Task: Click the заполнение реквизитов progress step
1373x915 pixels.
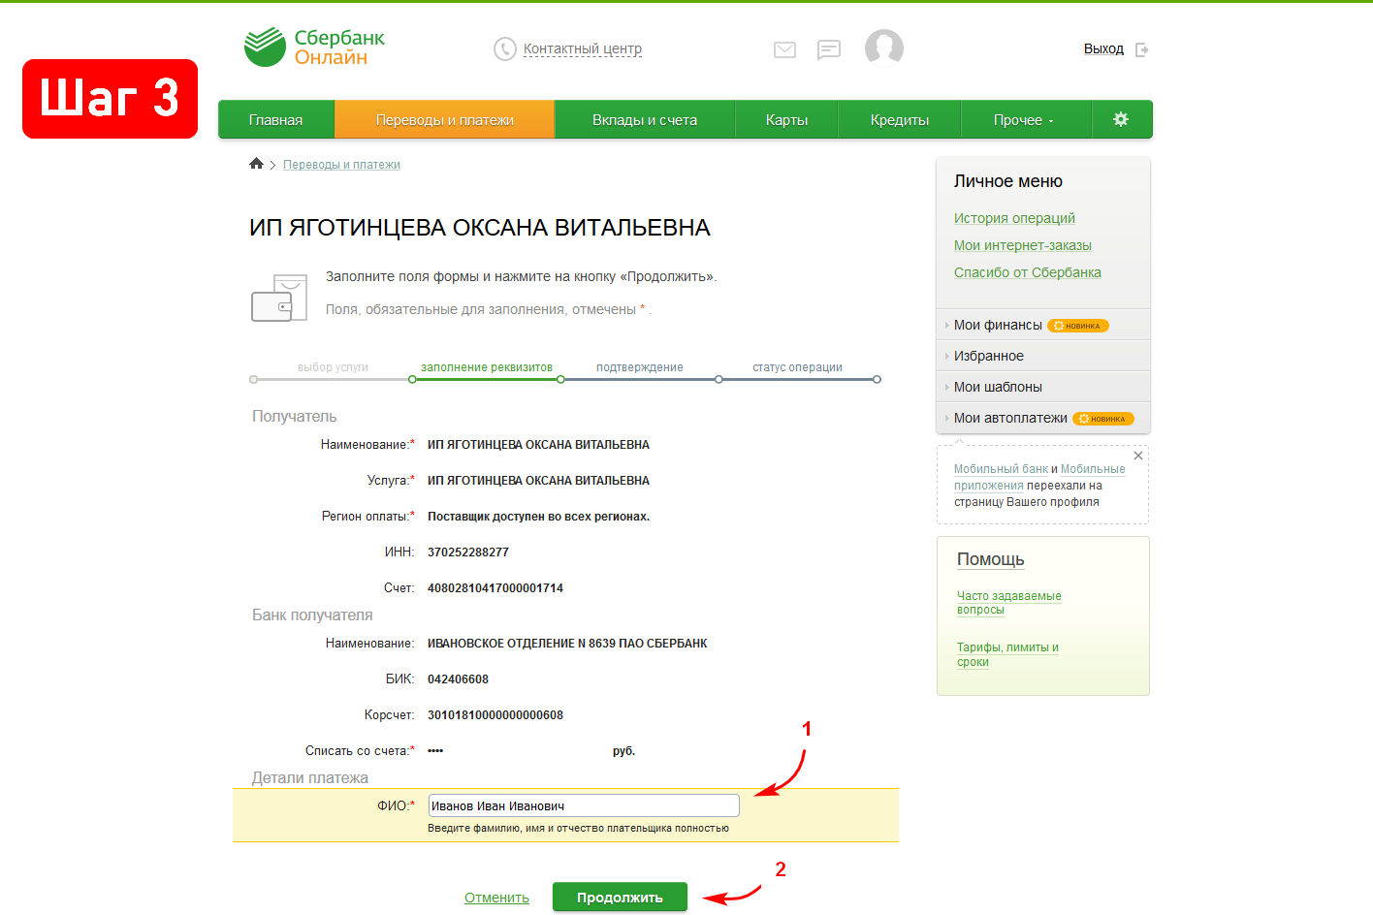Action: 486,368
